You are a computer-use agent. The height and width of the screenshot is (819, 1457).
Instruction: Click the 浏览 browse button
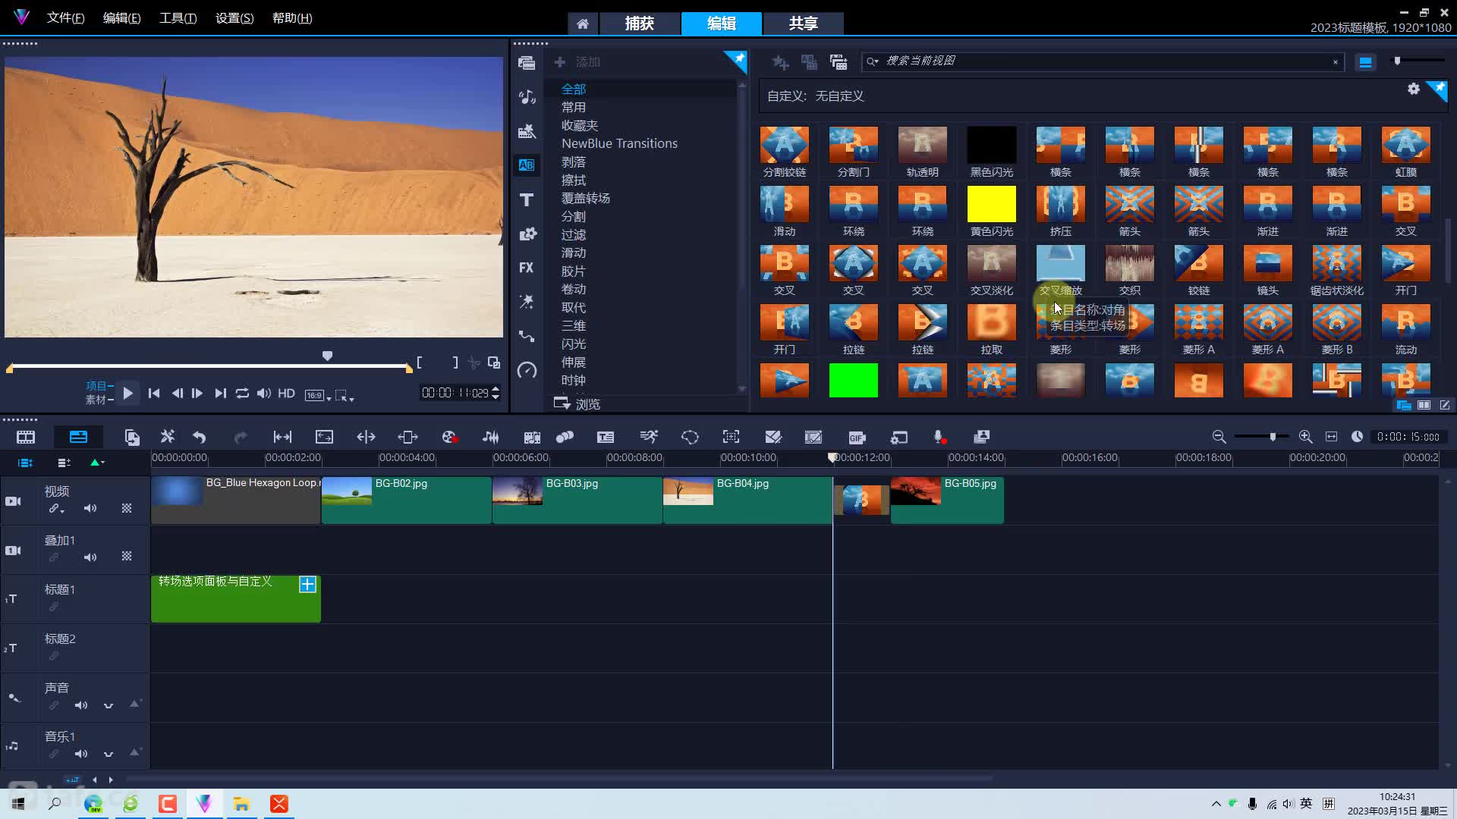(577, 404)
